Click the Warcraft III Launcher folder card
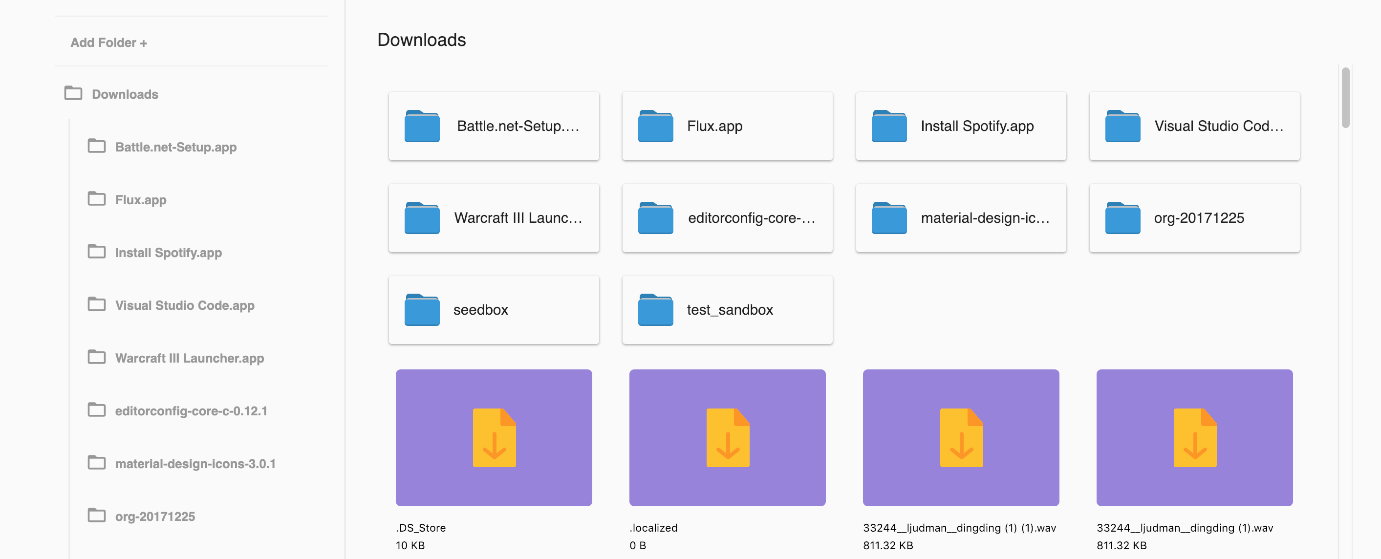Image resolution: width=1381 pixels, height=559 pixels. click(x=493, y=218)
